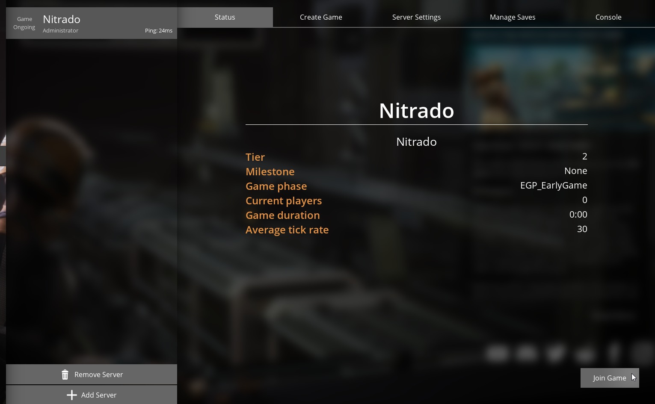Click the Administrator role label

[x=60, y=31]
